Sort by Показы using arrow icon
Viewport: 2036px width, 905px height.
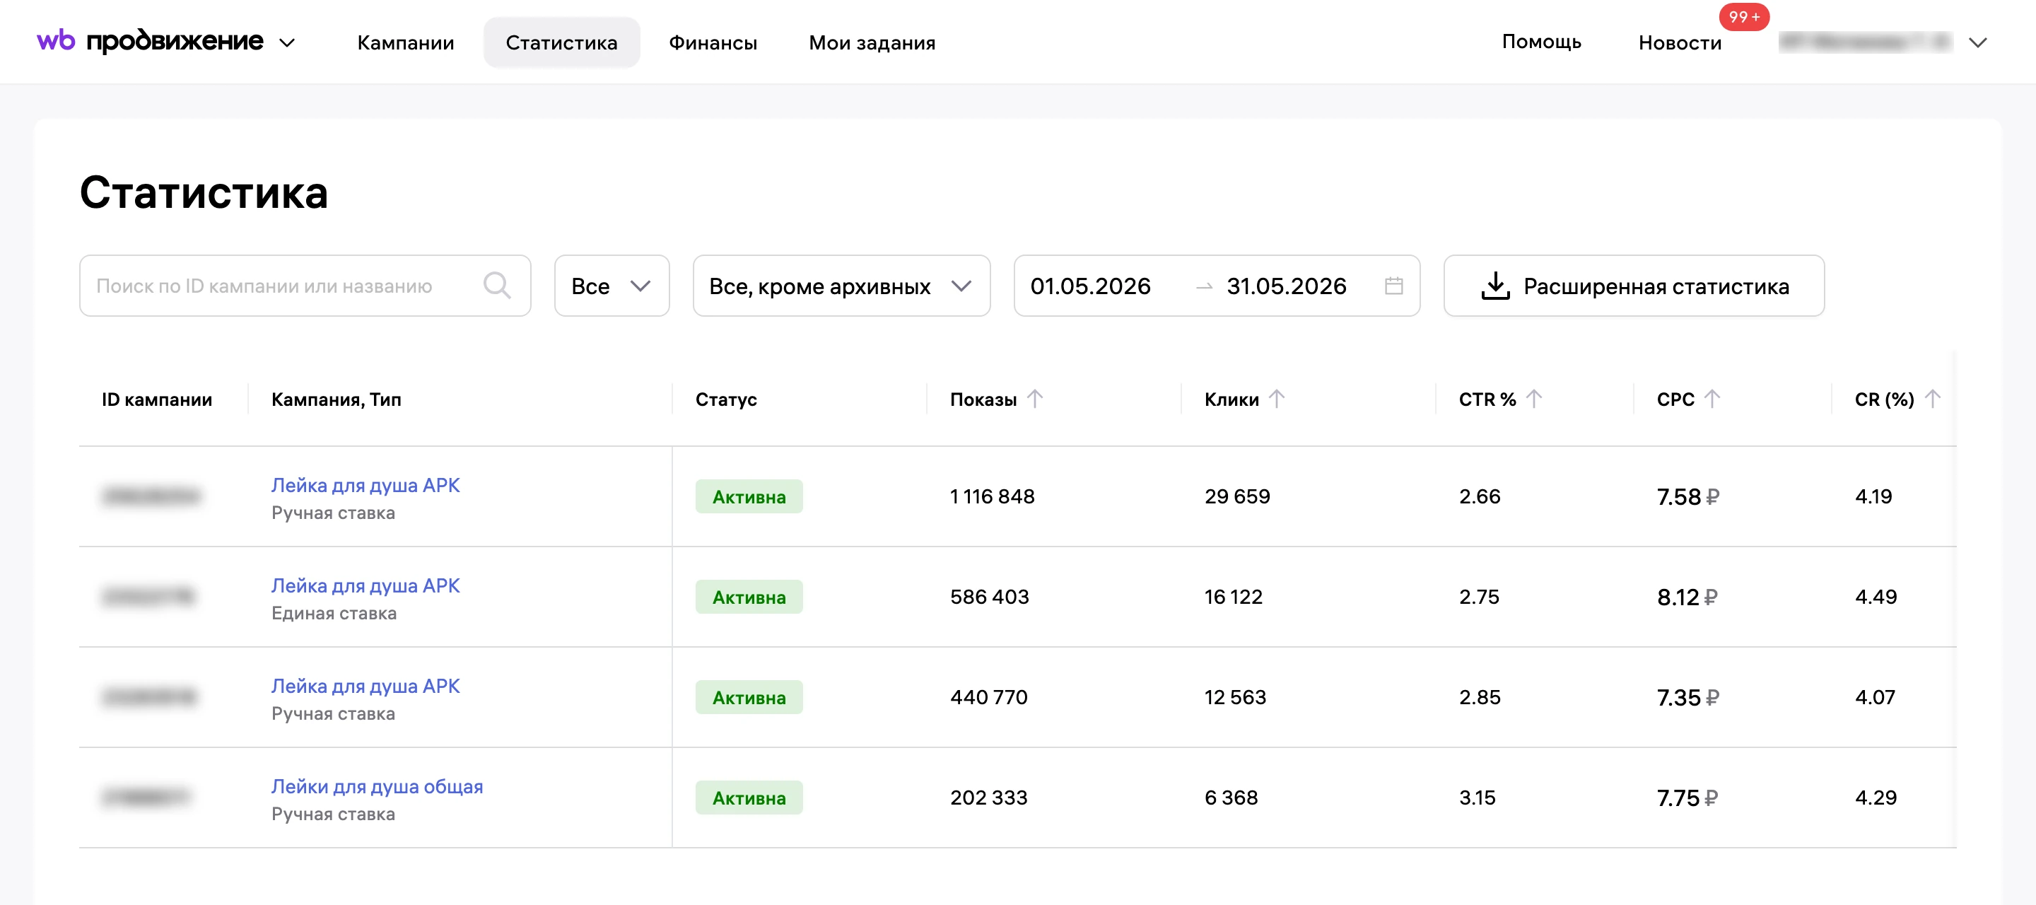click(1034, 398)
